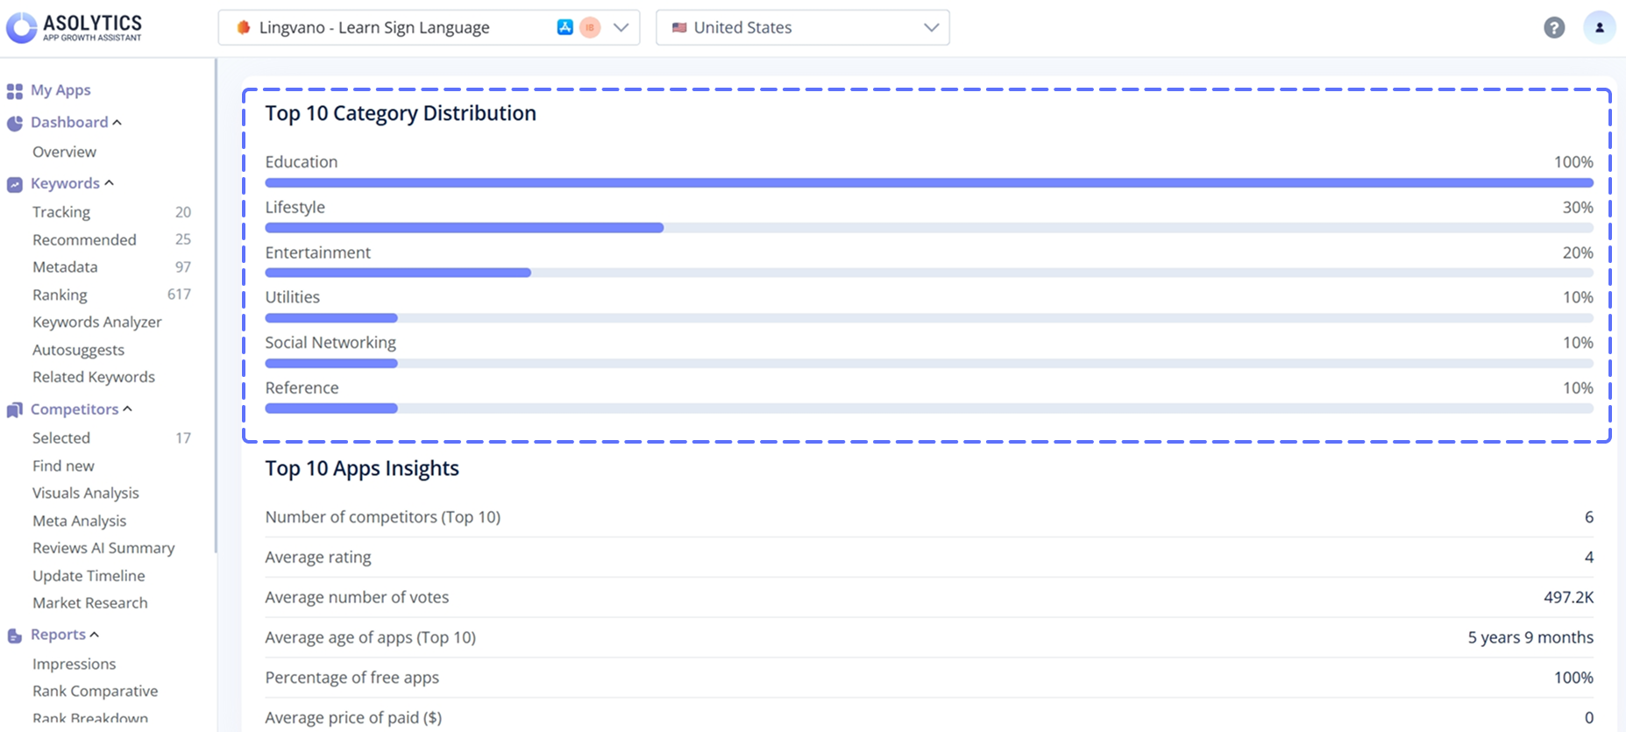Image resolution: width=1626 pixels, height=732 pixels.
Task: Click the Competitors section icon
Action: click(15, 410)
